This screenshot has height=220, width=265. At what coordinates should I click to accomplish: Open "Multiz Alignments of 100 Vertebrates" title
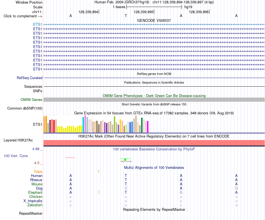tap(154, 168)
